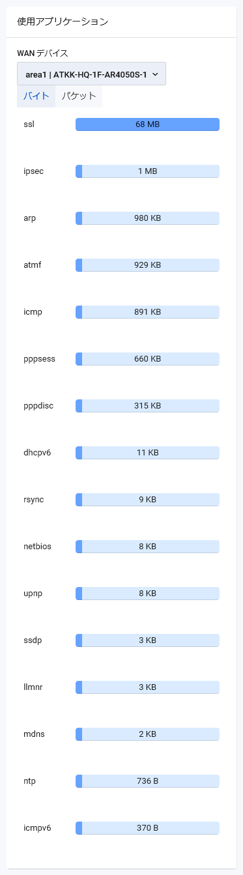Open the WAN device dropdown
The height and width of the screenshot is (875, 243).
tap(92, 74)
